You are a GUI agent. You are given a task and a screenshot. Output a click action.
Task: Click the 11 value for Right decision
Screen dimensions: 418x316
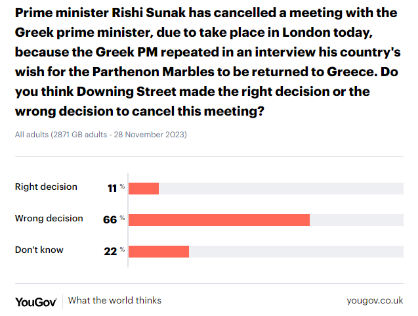[112, 188]
